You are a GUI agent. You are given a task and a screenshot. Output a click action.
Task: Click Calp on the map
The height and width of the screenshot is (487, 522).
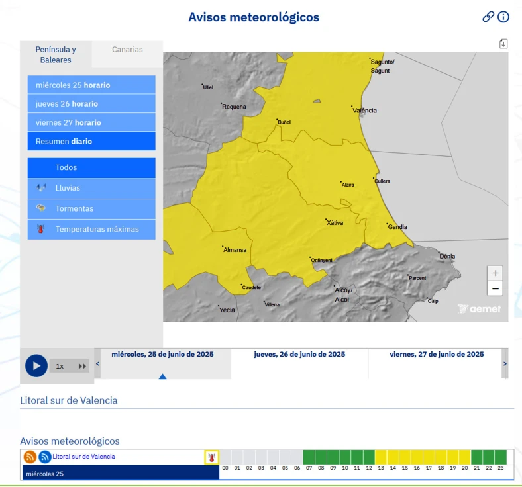click(x=433, y=301)
